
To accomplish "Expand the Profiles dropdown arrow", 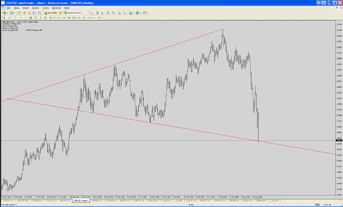I will pyautogui.click(x=14, y=13).
